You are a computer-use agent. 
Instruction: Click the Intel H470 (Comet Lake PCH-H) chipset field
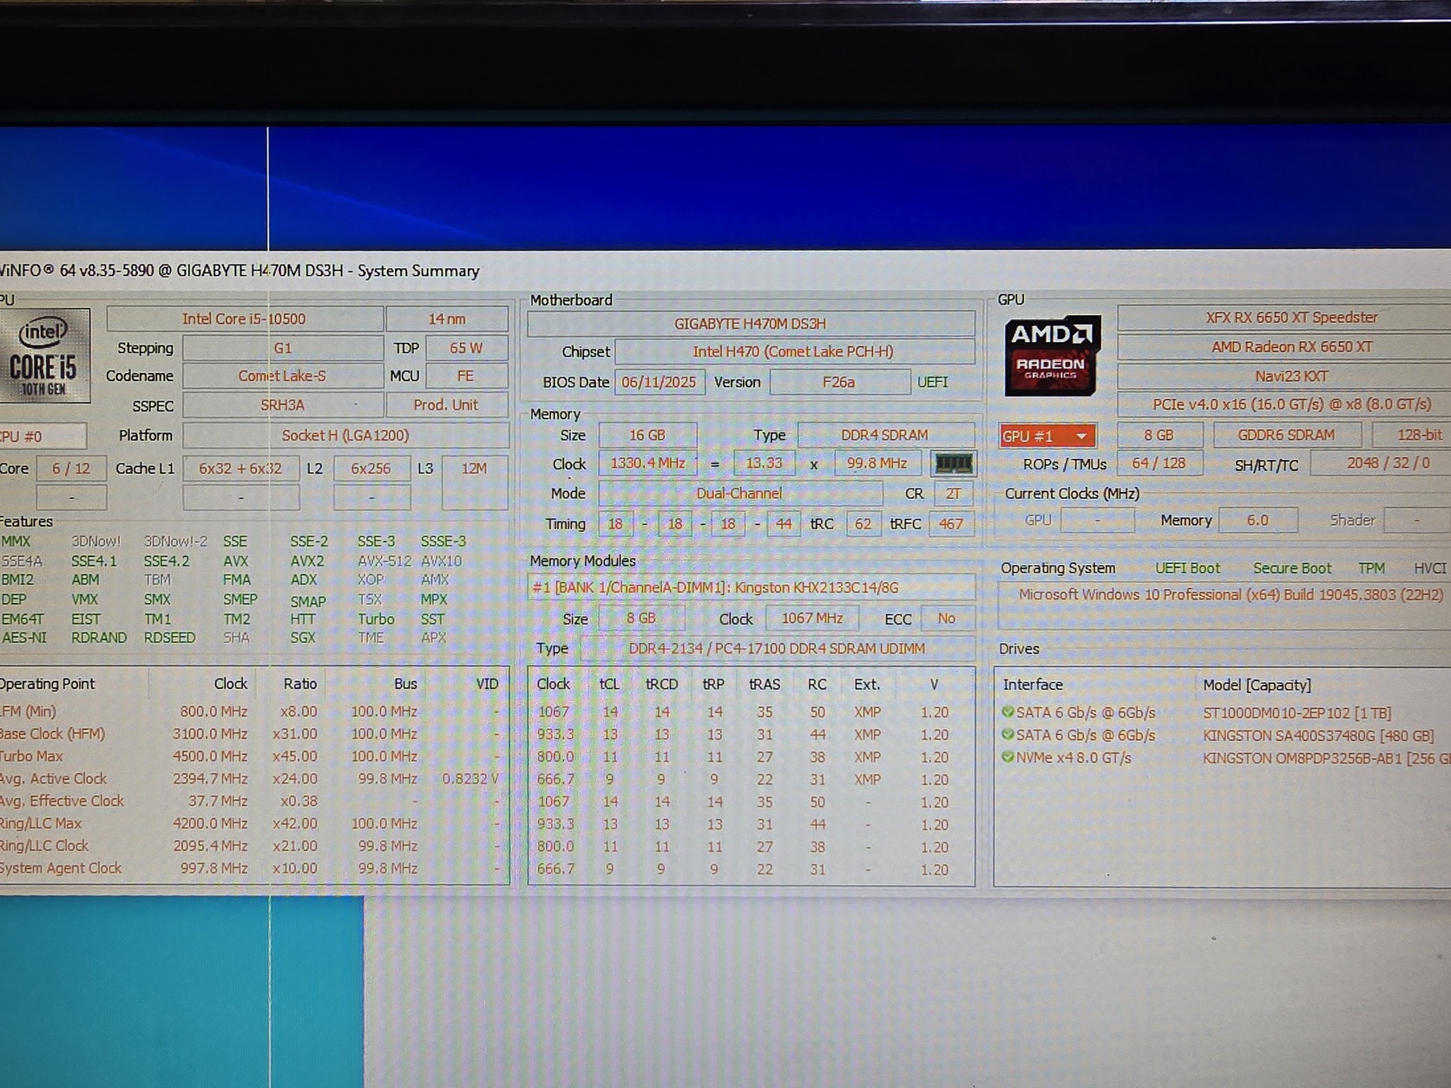pos(793,351)
